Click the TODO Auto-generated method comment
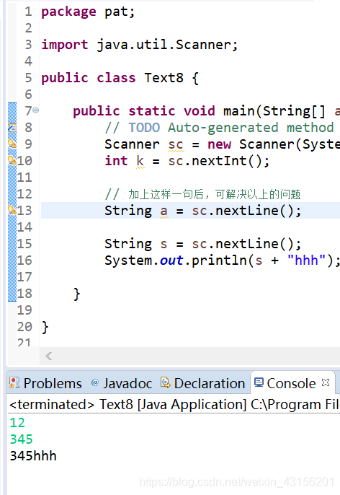 pyautogui.click(x=219, y=128)
